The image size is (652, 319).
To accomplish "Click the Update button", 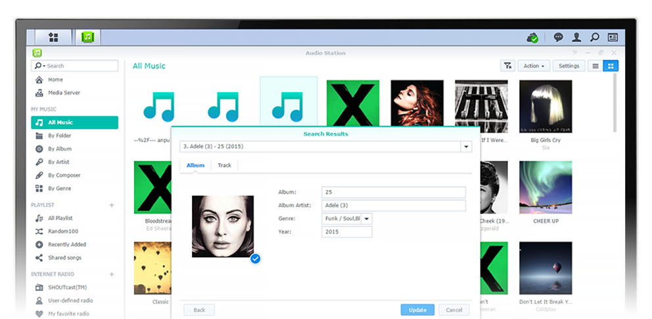I will pyautogui.click(x=417, y=310).
